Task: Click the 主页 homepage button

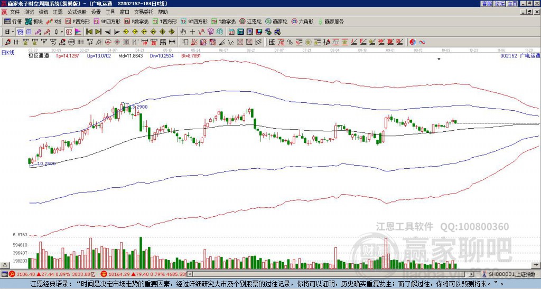Action: (x=512, y=4)
